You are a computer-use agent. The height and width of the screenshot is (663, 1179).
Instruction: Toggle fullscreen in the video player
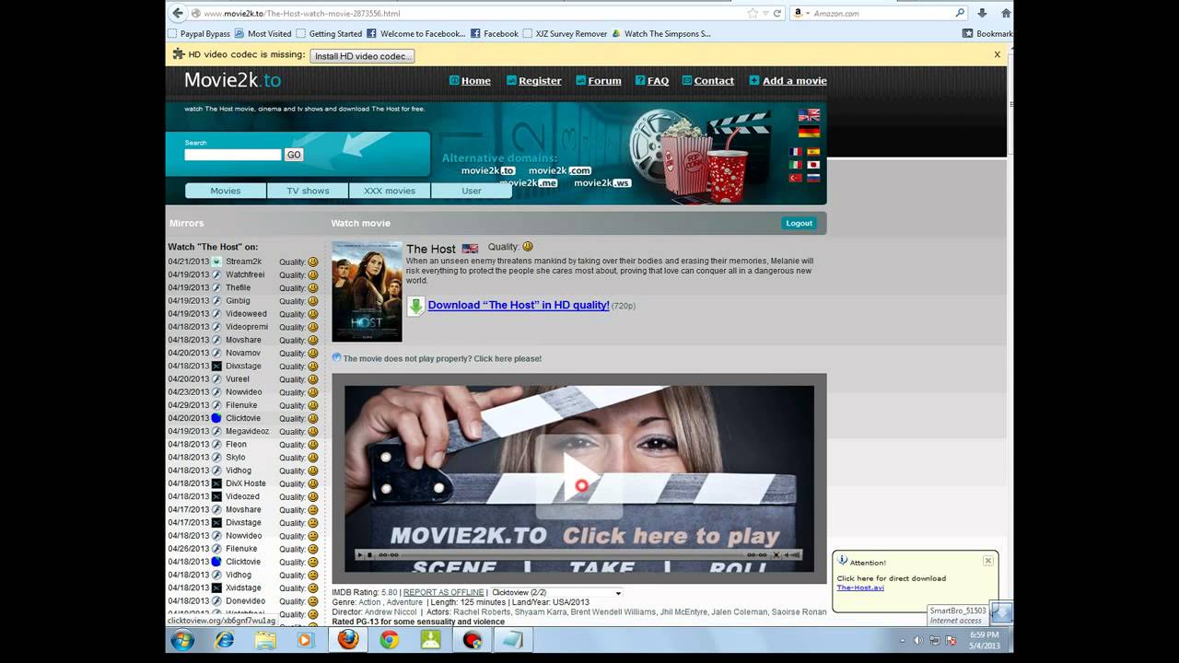pyautogui.click(x=776, y=555)
